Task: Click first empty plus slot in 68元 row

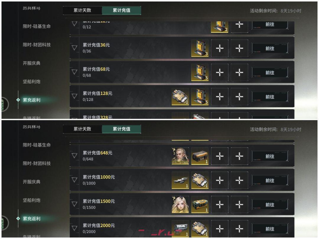Action: (220, 72)
